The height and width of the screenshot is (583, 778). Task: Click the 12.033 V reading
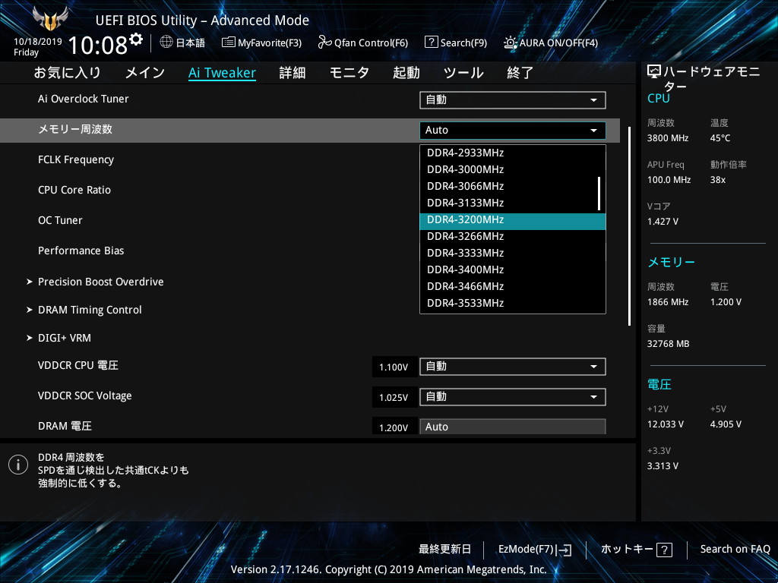coord(666,424)
